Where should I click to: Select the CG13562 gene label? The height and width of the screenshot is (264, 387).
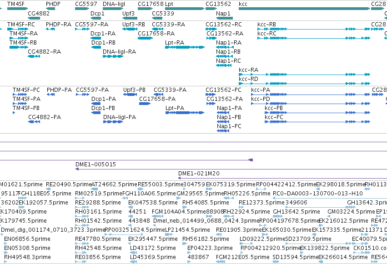218,4
